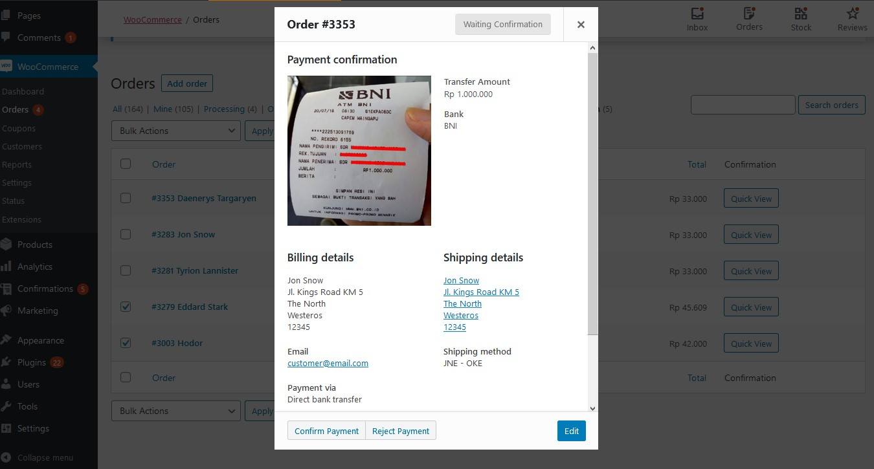The image size is (874, 469).
Task: Click the Products box icon in the sidebar
Action: point(6,245)
